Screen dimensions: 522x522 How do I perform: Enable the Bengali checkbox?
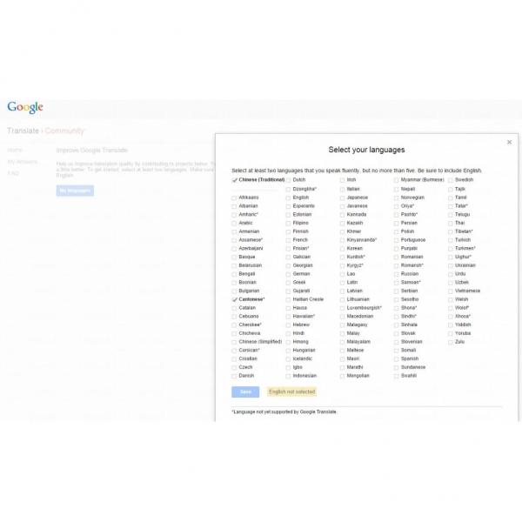pyautogui.click(x=234, y=274)
